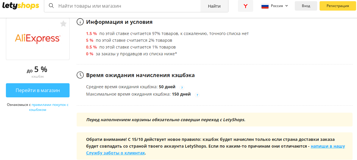The width and height of the screenshot is (357, 160).
Task: Click the 0 % rate text
Action: 90,54
